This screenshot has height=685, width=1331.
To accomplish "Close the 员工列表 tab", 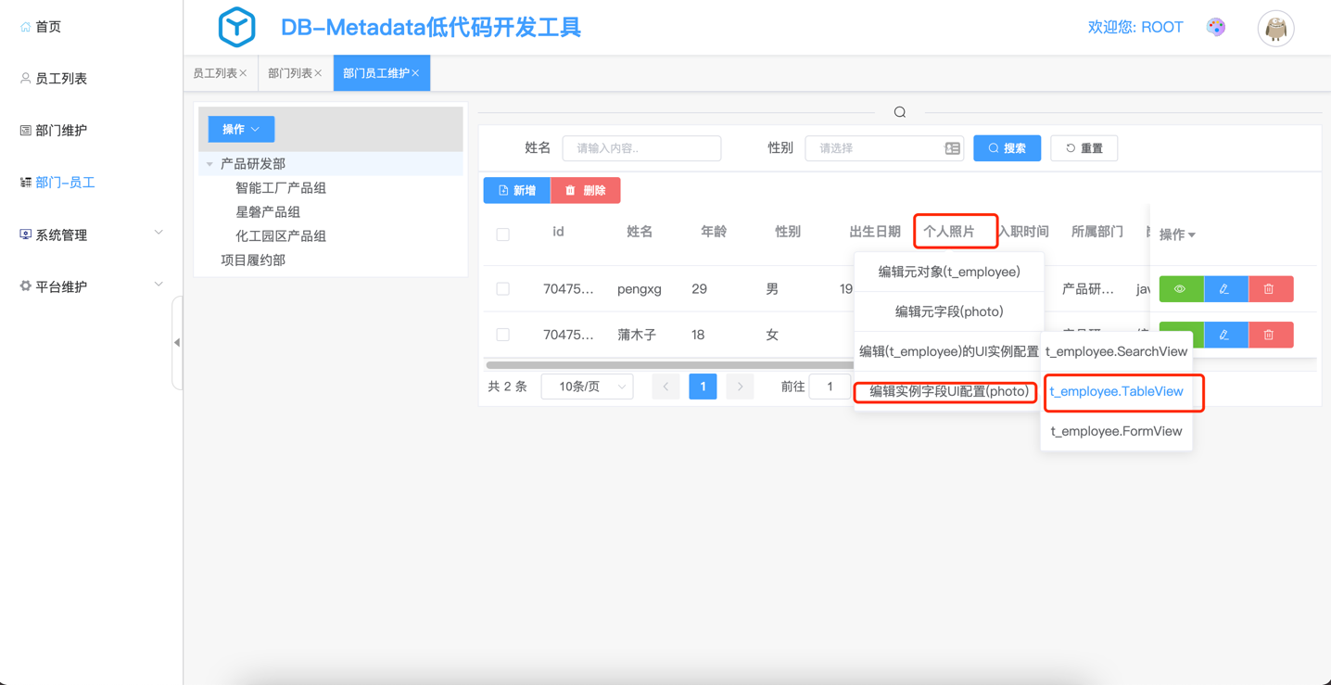I will 244,73.
